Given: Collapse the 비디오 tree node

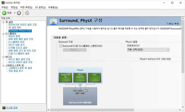Looking at the screenshot, I should [3, 57].
